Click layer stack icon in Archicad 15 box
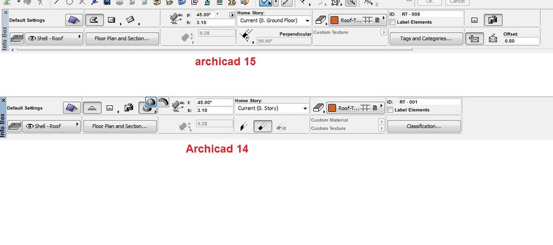Image resolution: width=553 pixels, height=245 pixels. point(17,38)
